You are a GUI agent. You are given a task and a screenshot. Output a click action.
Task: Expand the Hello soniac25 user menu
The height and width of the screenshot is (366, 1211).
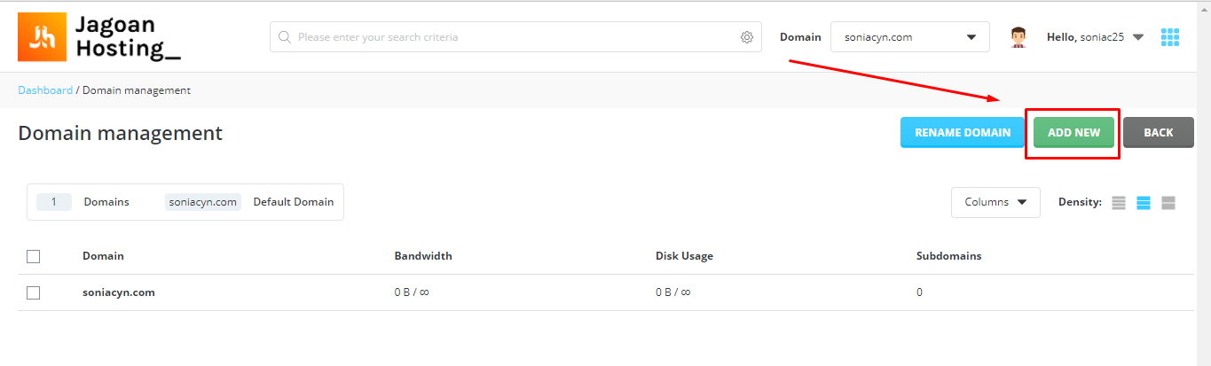pos(1096,37)
